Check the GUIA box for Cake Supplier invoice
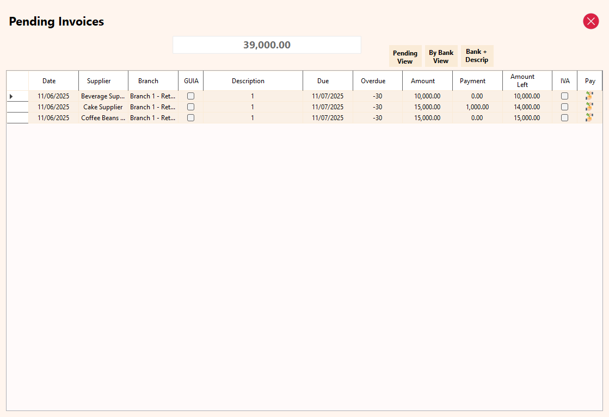Viewport: 609px width, 417px height. click(x=190, y=107)
